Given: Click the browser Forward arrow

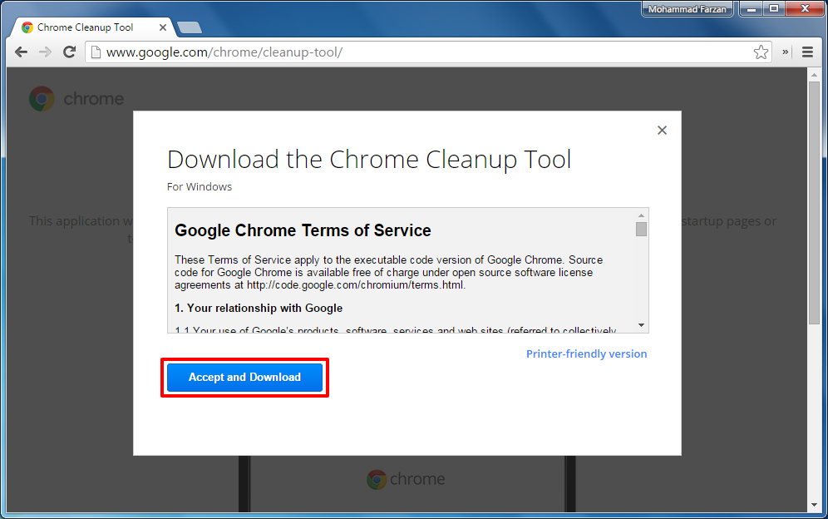Looking at the screenshot, I should click(46, 52).
